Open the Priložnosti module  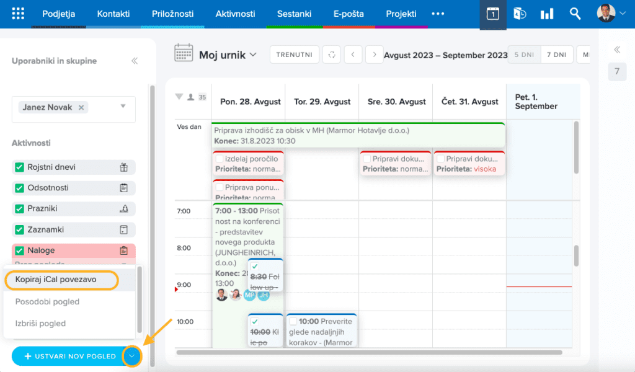[172, 14]
